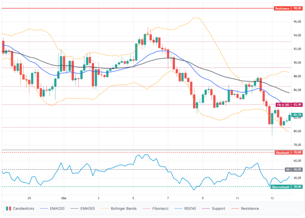The height and width of the screenshot is (218, 305).
Task: Click the grey 50,00 RSI midline label
Action: (293, 170)
